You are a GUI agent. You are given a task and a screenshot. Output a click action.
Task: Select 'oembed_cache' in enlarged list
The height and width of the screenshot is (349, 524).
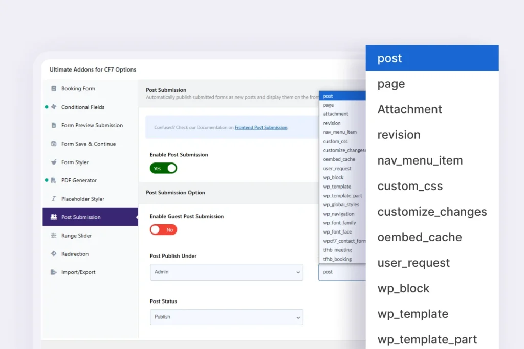point(432,237)
